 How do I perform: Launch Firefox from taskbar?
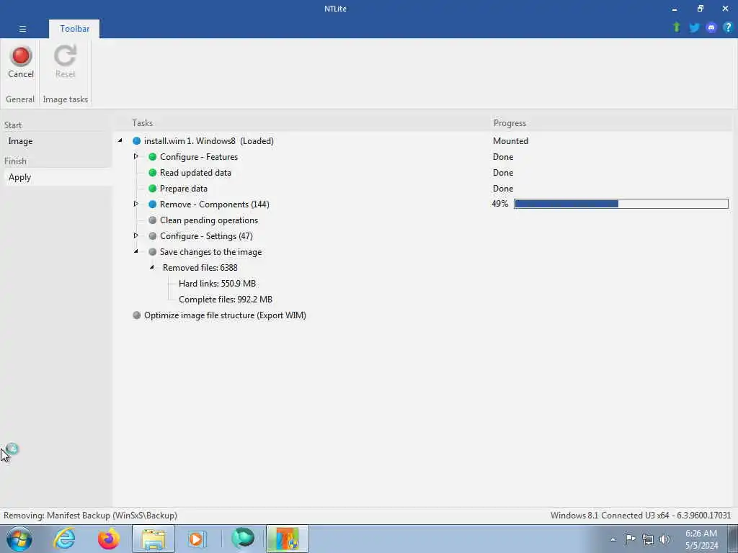coord(108,539)
